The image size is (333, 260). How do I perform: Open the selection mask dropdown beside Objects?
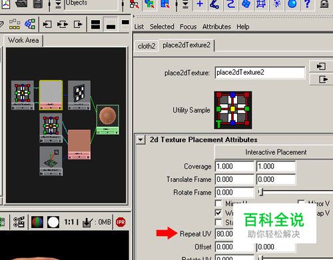click(58, 5)
